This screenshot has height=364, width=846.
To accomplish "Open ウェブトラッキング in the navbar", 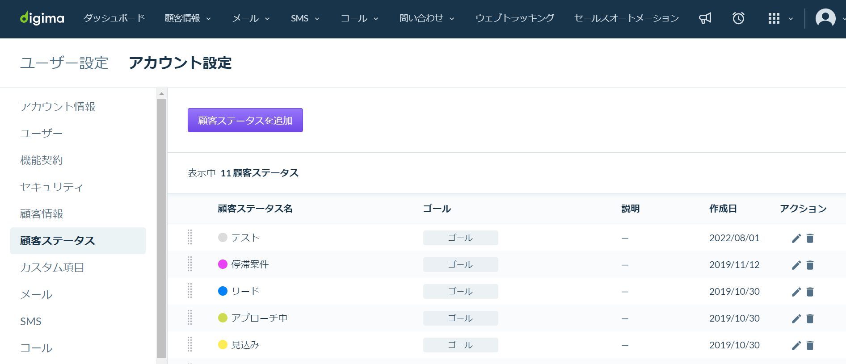I will [x=515, y=18].
